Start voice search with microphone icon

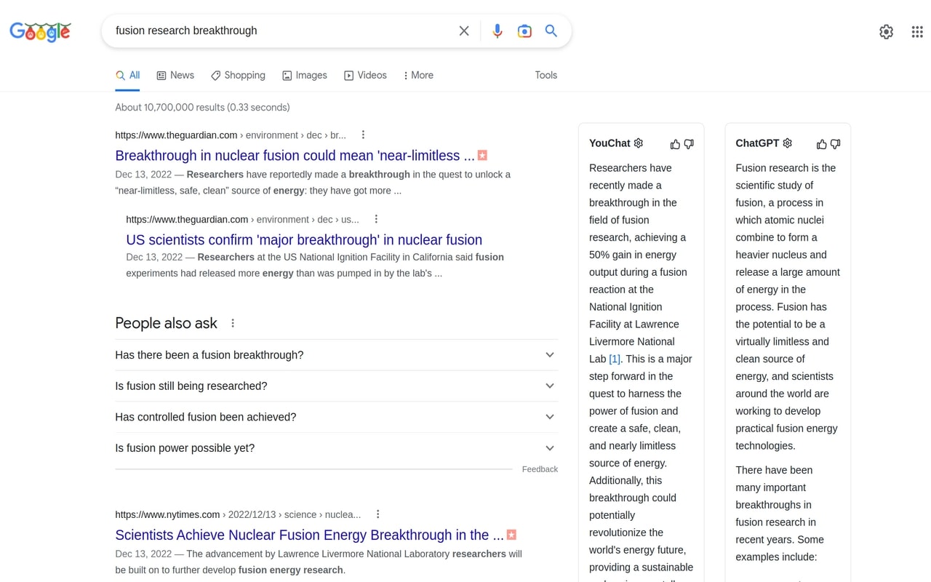pos(498,31)
